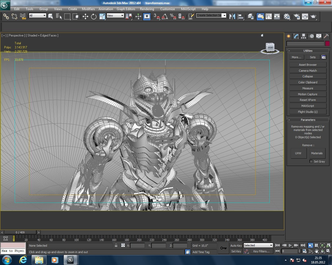Open key mode Selected dropdown
Viewport: 332px width, 265px height.
pos(258,245)
